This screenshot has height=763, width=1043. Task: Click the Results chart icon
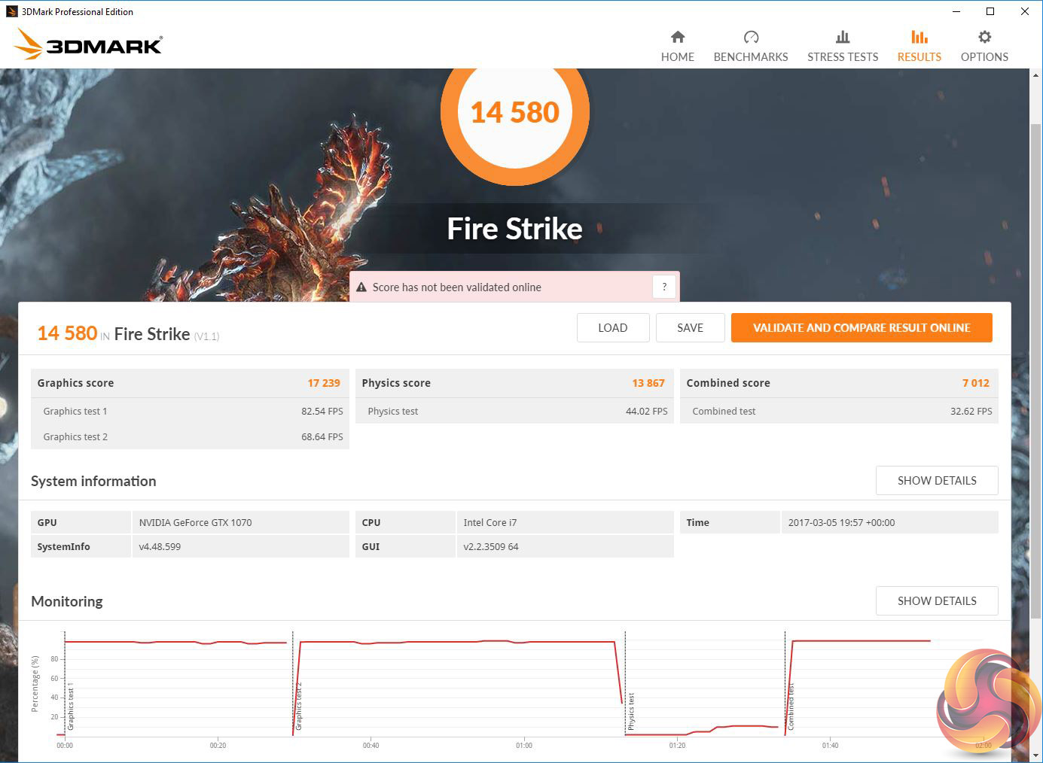click(919, 37)
